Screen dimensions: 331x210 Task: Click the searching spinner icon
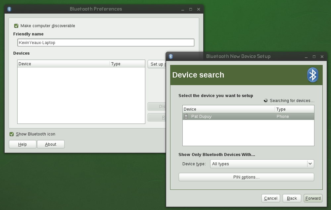click(265, 101)
